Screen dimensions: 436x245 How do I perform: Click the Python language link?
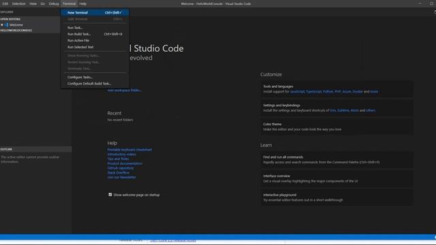click(328, 91)
